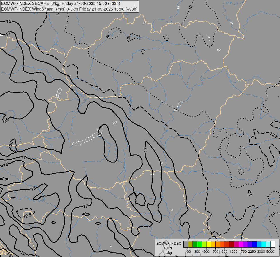This screenshot has width=280, height=257.
Task: Click the "1250" legend value
Action: pos(234,252)
